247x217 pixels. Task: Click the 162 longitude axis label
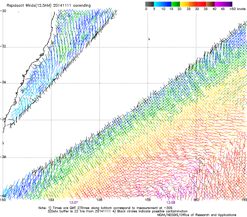pos(196,200)
